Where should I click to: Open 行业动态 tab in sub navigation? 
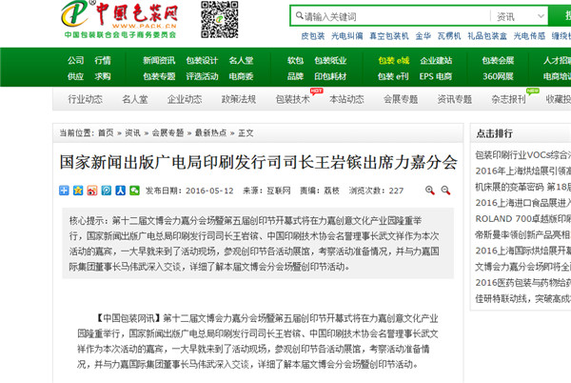[x=86, y=99]
